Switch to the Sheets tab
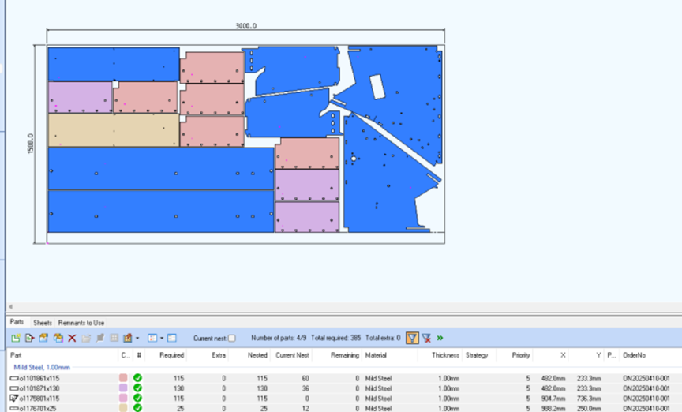Screen dimensions: 682x412 (x=42, y=323)
